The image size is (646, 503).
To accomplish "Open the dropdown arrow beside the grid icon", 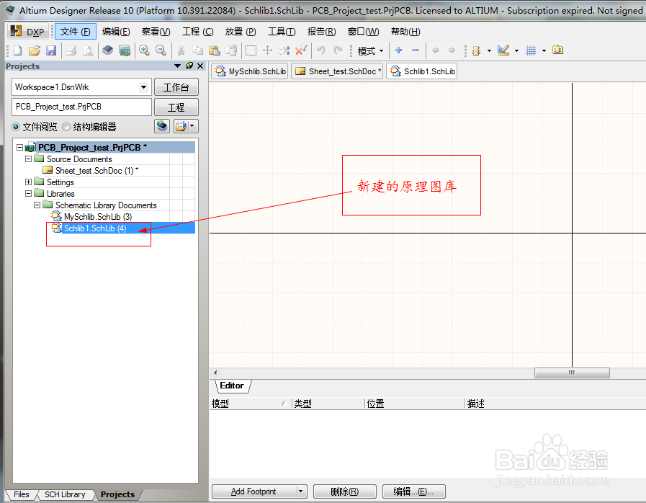I will [544, 50].
